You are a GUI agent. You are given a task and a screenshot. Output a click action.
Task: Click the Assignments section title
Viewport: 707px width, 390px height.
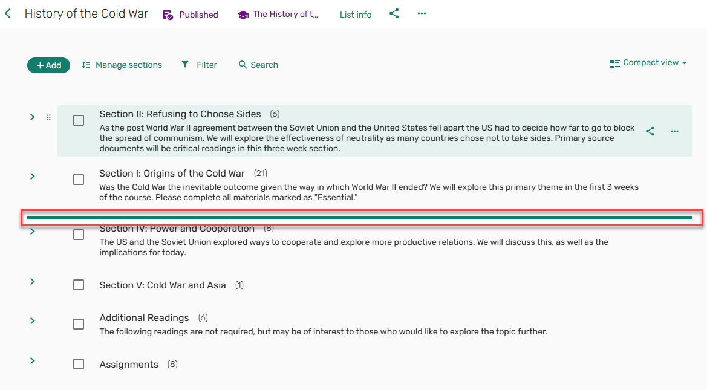pyautogui.click(x=128, y=364)
